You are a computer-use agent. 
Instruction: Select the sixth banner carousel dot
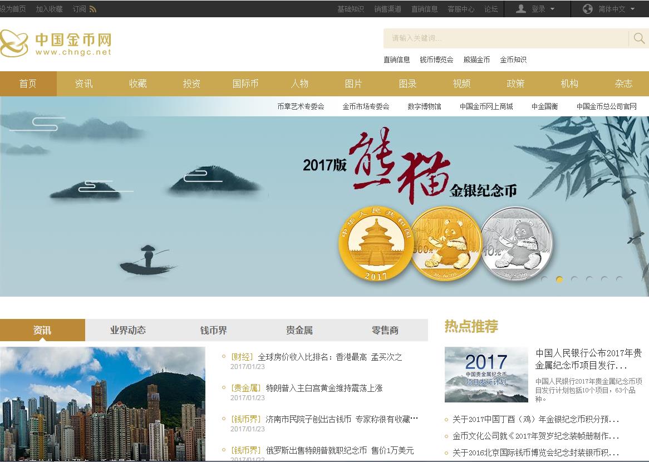click(619, 279)
